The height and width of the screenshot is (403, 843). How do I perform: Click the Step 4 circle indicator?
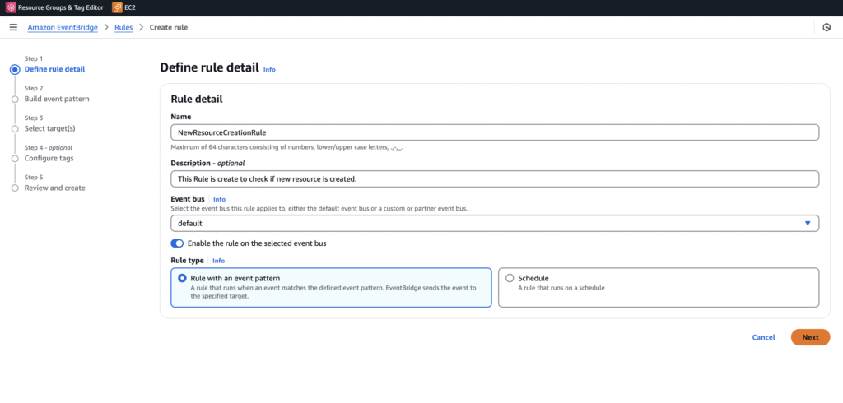(x=15, y=159)
